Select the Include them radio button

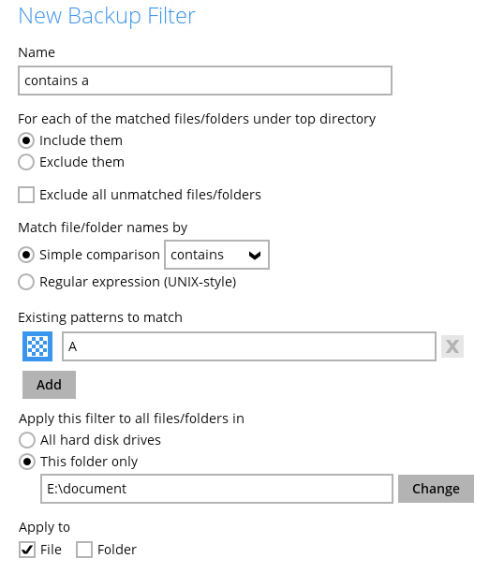pyautogui.click(x=26, y=140)
